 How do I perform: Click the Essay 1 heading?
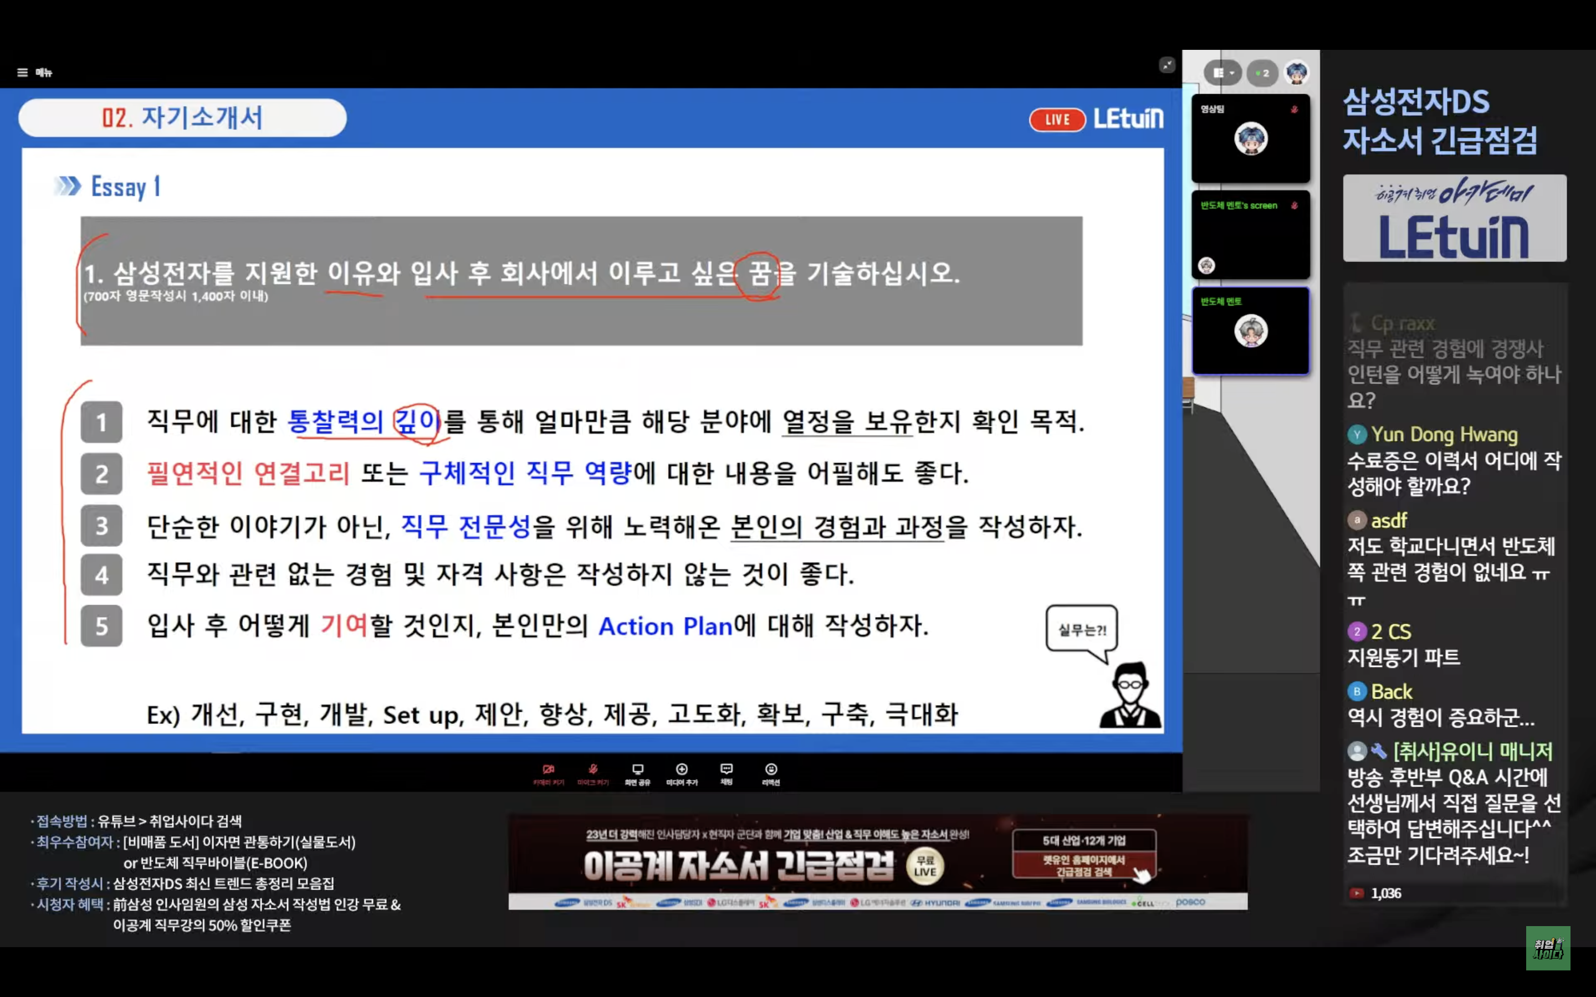coord(125,187)
